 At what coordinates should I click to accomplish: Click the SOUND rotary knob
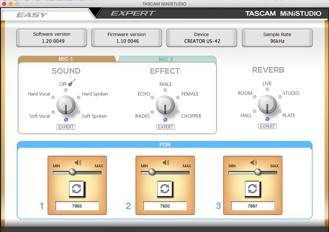66,105
